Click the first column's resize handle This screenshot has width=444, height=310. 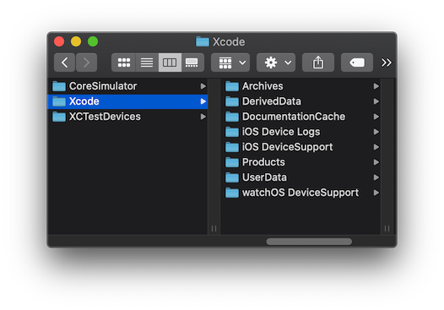coord(214,228)
